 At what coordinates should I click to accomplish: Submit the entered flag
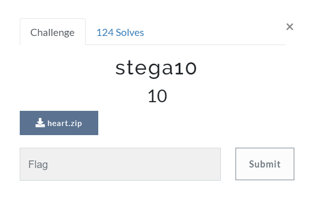pos(264,164)
